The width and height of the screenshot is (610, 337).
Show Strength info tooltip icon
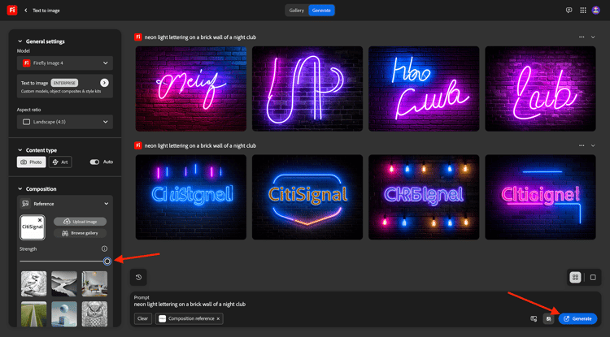point(104,248)
